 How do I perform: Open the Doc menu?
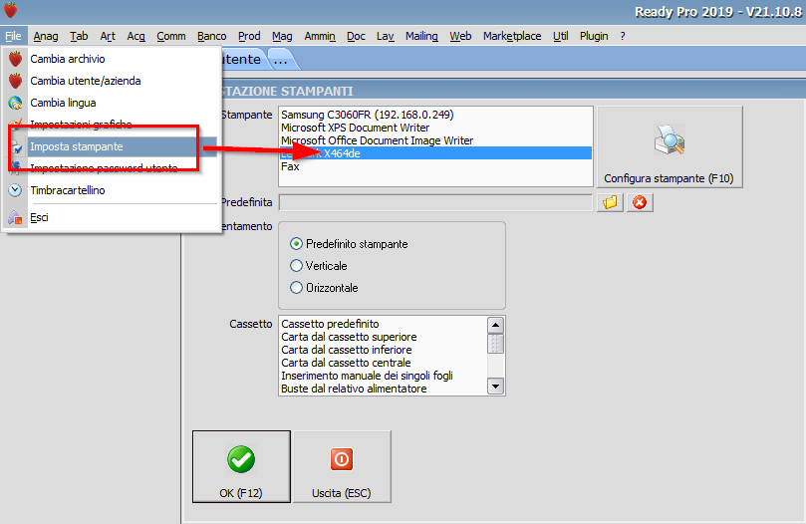pos(356,36)
